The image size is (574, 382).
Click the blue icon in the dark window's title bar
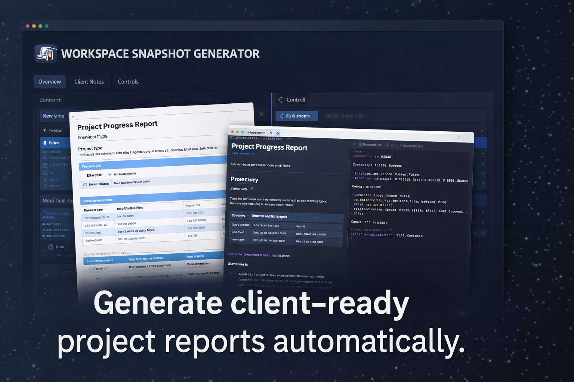coord(278,133)
